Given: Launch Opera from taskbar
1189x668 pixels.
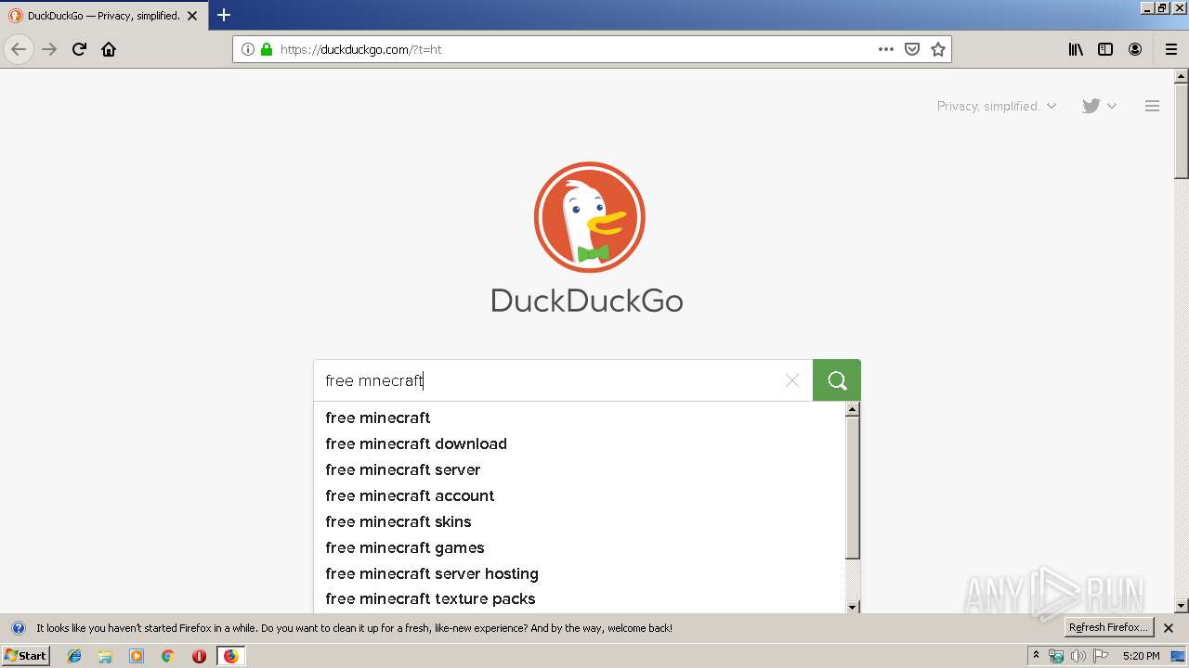Looking at the screenshot, I should point(199,656).
